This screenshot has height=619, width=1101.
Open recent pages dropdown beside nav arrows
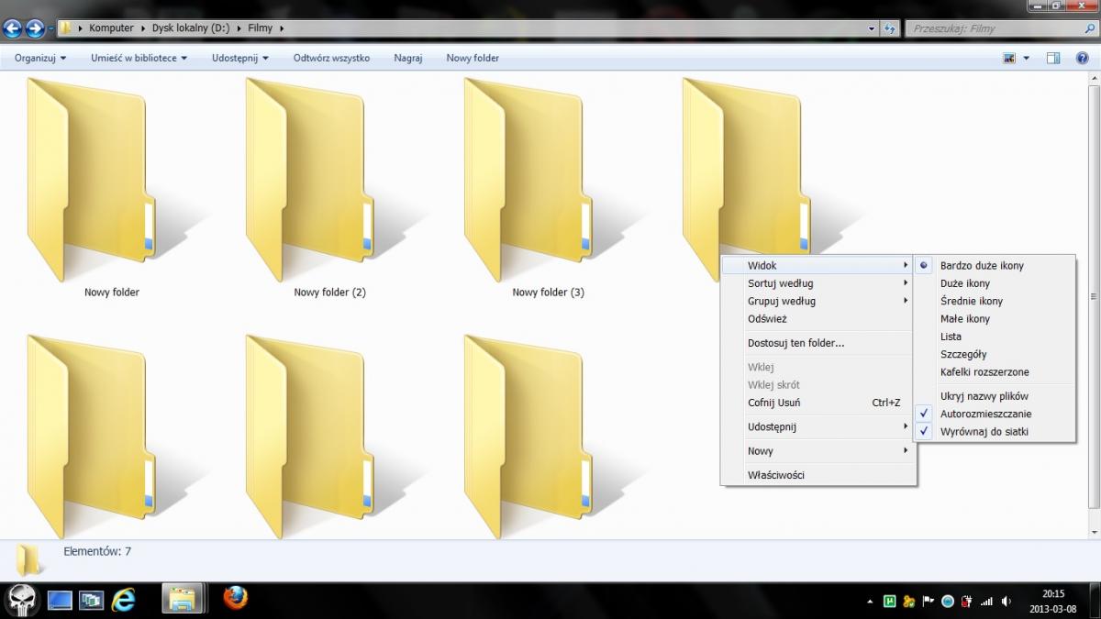coord(51,29)
